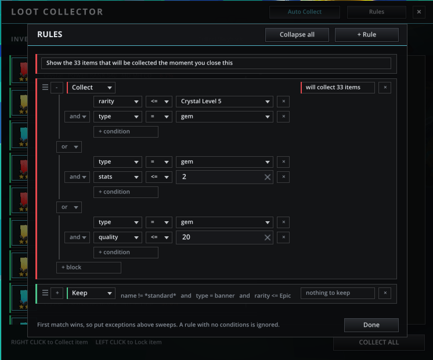Collapse the Collect rule with minus button

pyautogui.click(x=57, y=88)
